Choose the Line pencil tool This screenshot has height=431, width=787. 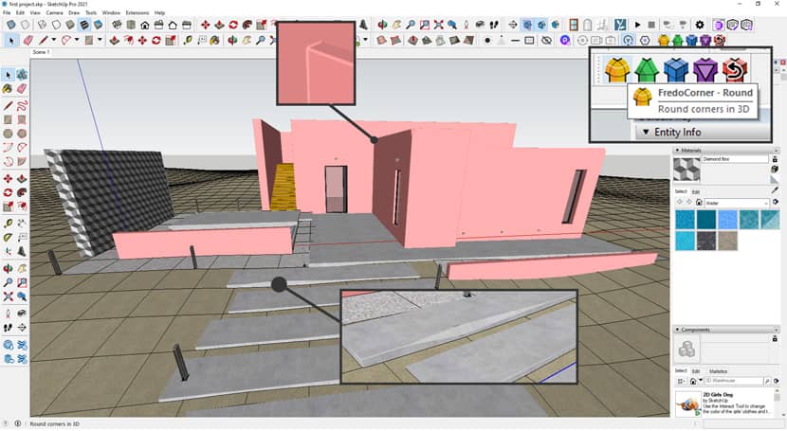[44, 40]
